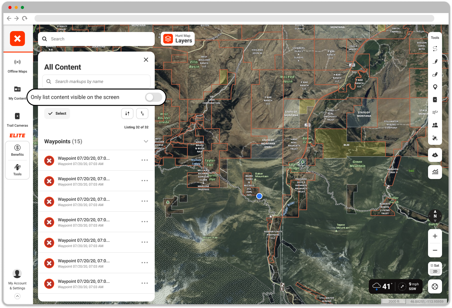Open options menu for sixth waypoint

[145, 263]
